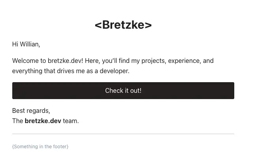Click the word "experience," in the paragraph
Viewport: 256px width, 162px height.
(184, 61)
